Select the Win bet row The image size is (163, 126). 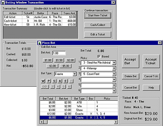point(79,106)
